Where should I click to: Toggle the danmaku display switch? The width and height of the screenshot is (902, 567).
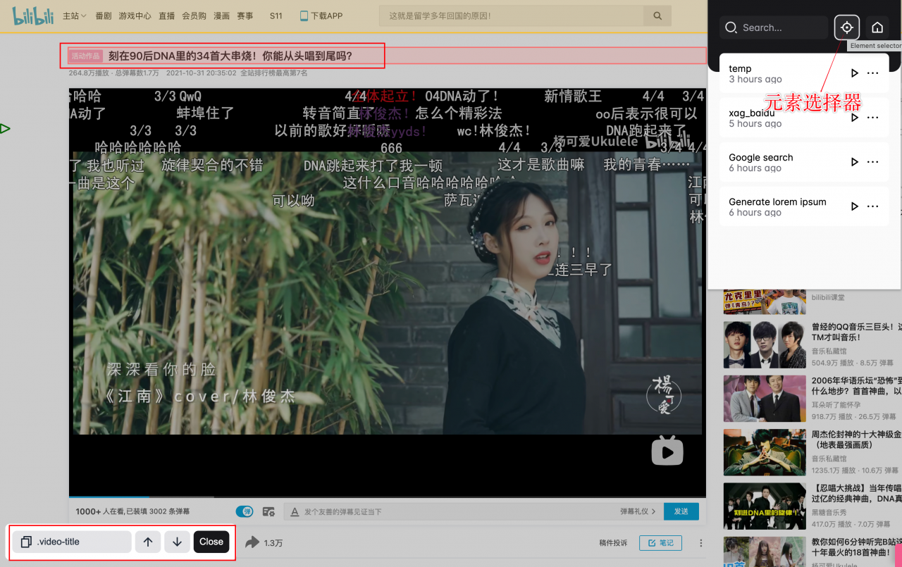point(245,511)
